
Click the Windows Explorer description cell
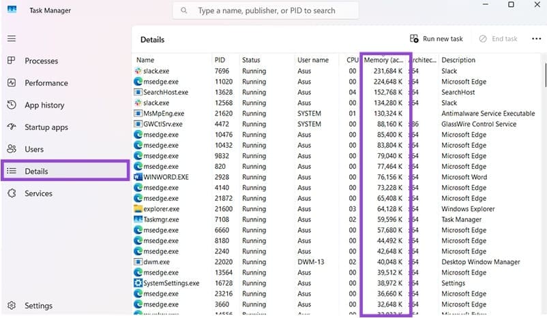(468, 208)
